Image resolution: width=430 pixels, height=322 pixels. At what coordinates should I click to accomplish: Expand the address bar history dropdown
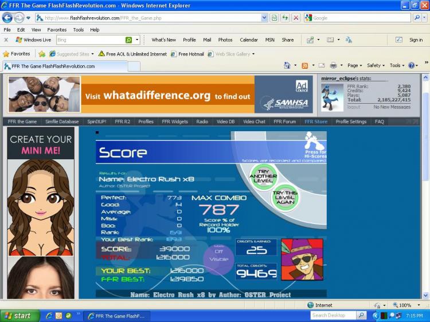click(264, 18)
